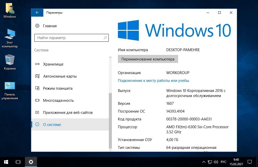This screenshot has height=167, width=258.
Task: Open Панель управления desktop icon
Action: click(10, 91)
